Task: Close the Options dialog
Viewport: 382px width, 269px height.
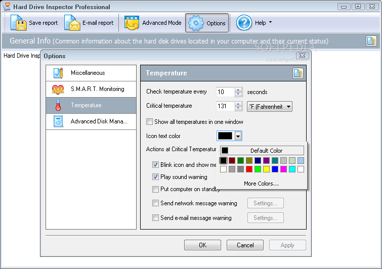Action: tap(303, 56)
